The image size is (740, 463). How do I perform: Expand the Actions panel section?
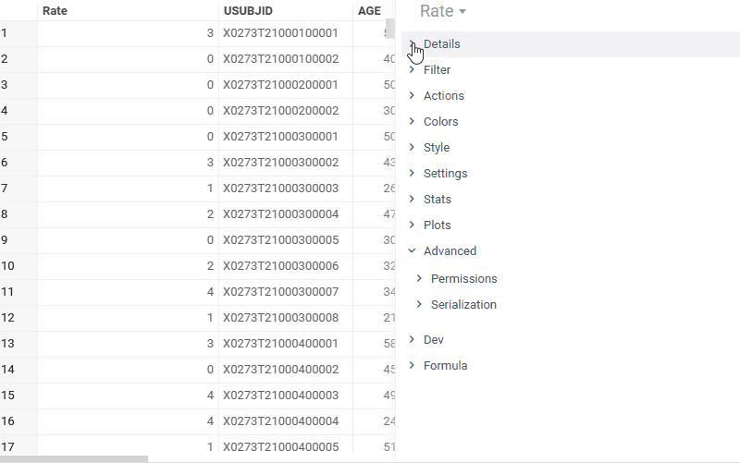click(x=443, y=96)
